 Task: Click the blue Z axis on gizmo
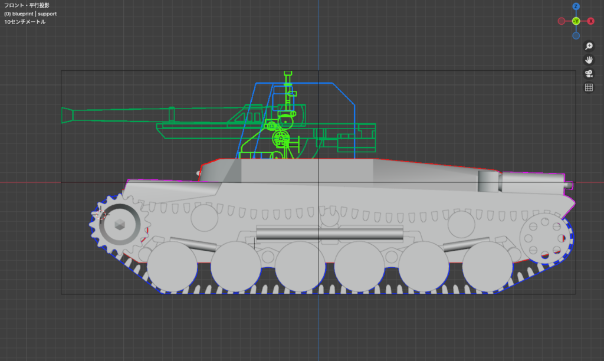click(576, 6)
